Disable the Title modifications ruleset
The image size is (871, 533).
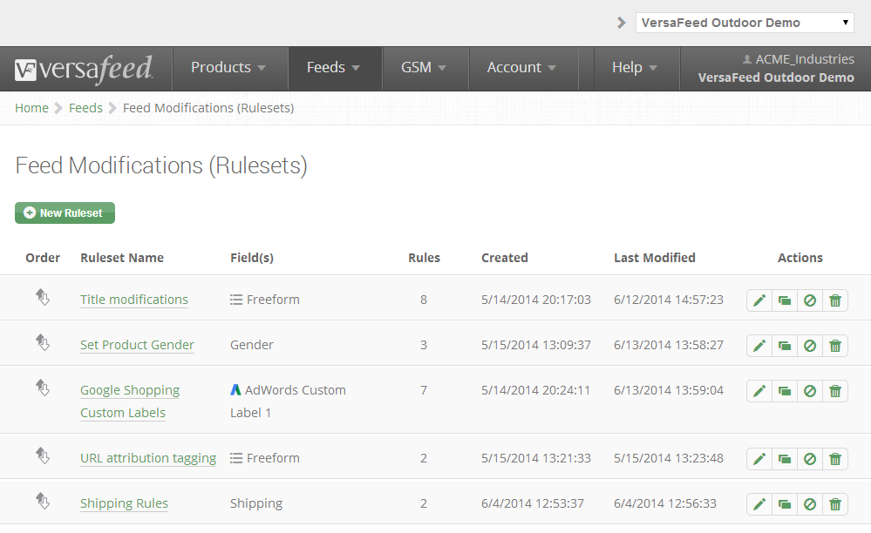(810, 300)
